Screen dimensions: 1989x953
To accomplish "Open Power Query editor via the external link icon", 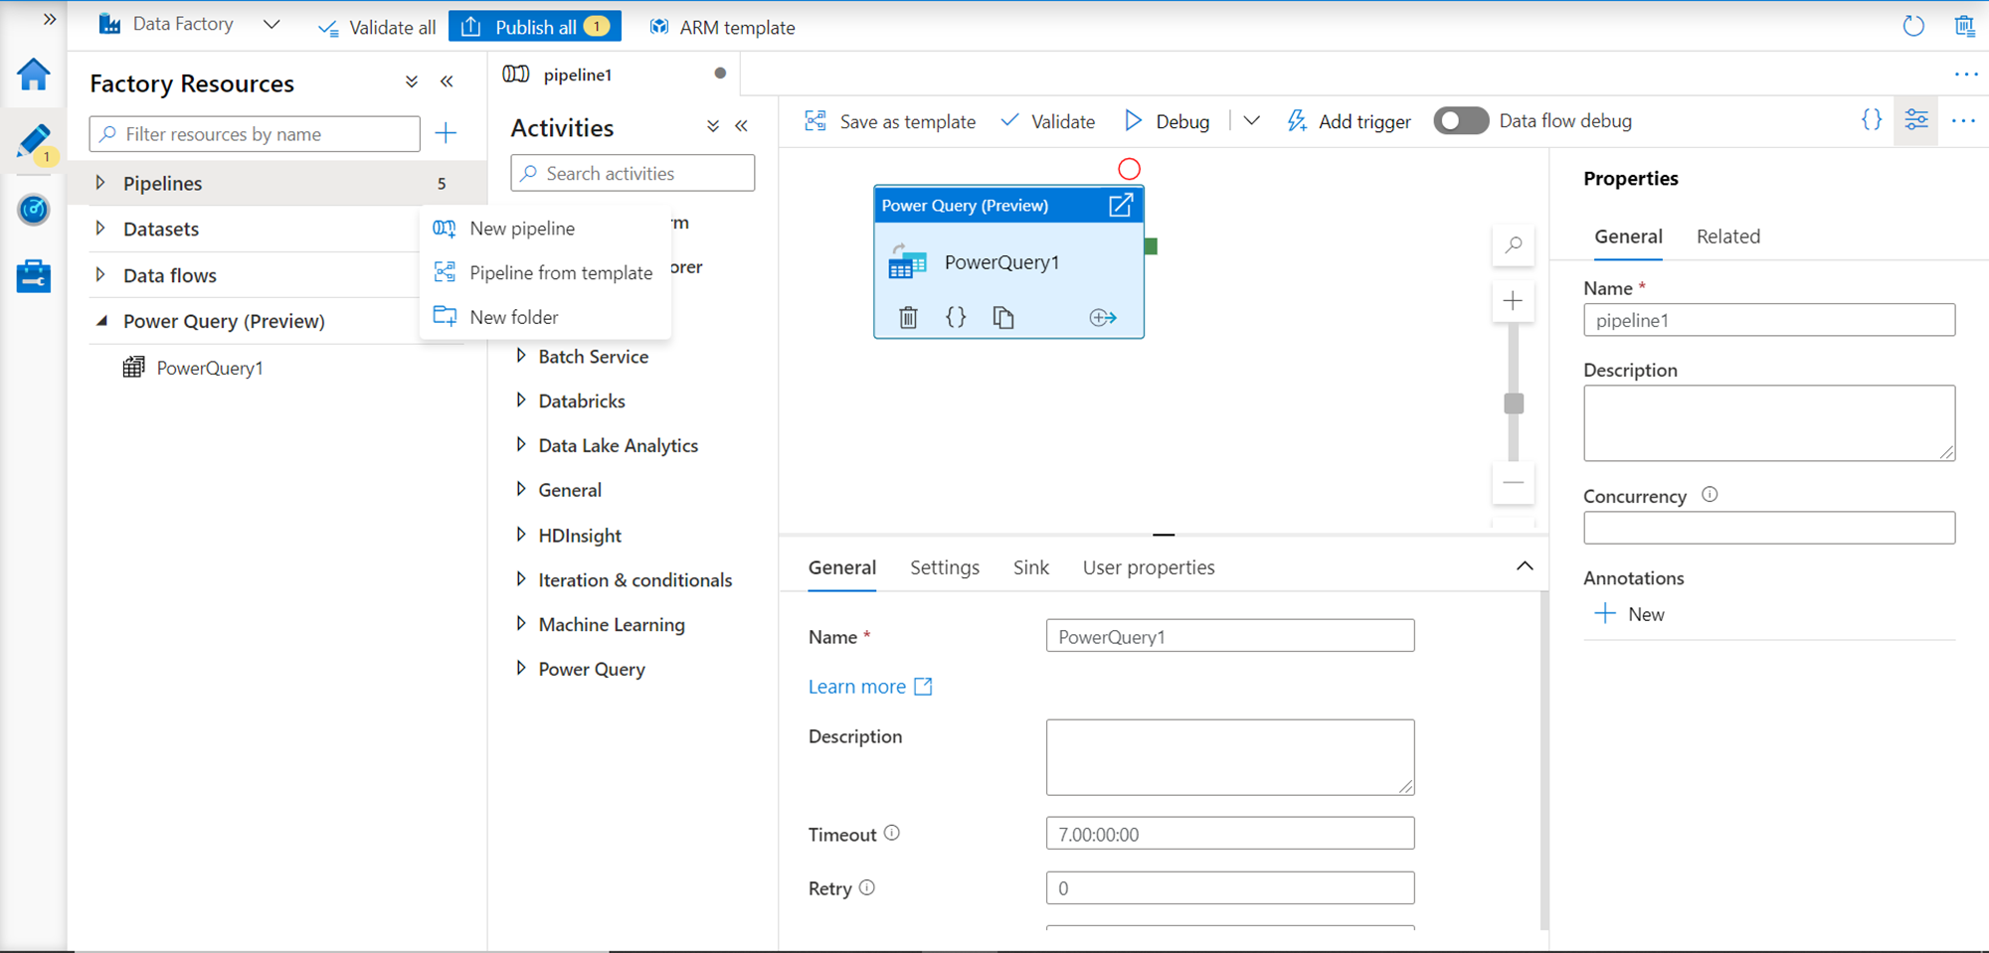I will [1121, 205].
